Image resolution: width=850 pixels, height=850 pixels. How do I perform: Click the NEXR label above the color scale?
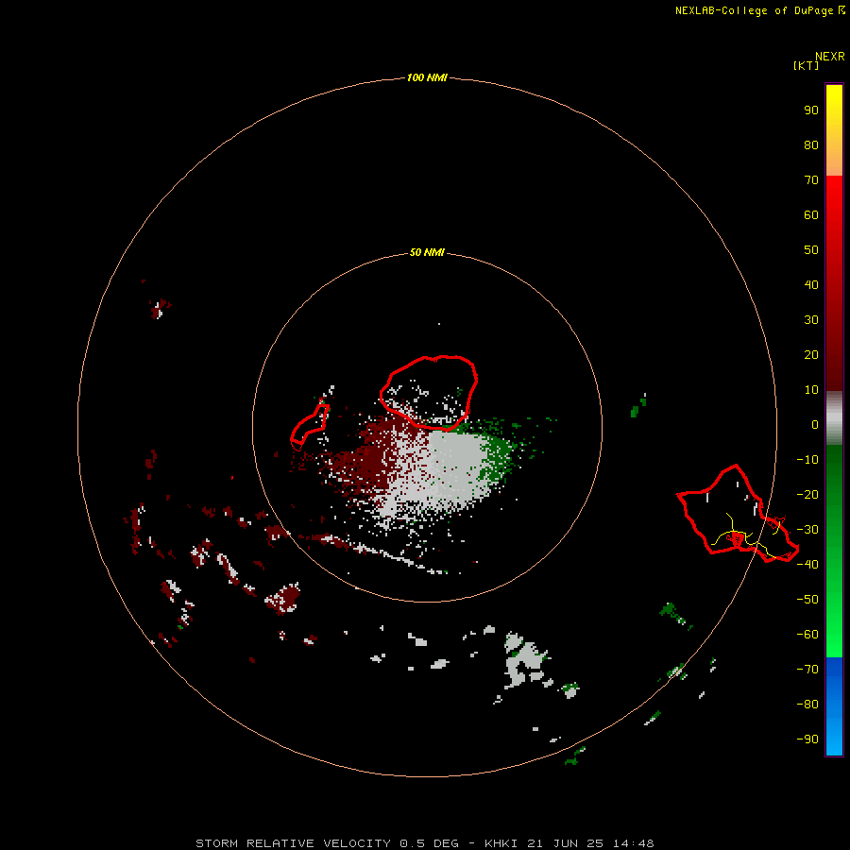[x=830, y=57]
